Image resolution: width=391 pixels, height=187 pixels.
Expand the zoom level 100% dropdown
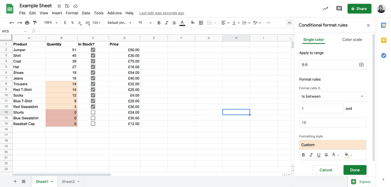click(50, 23)
